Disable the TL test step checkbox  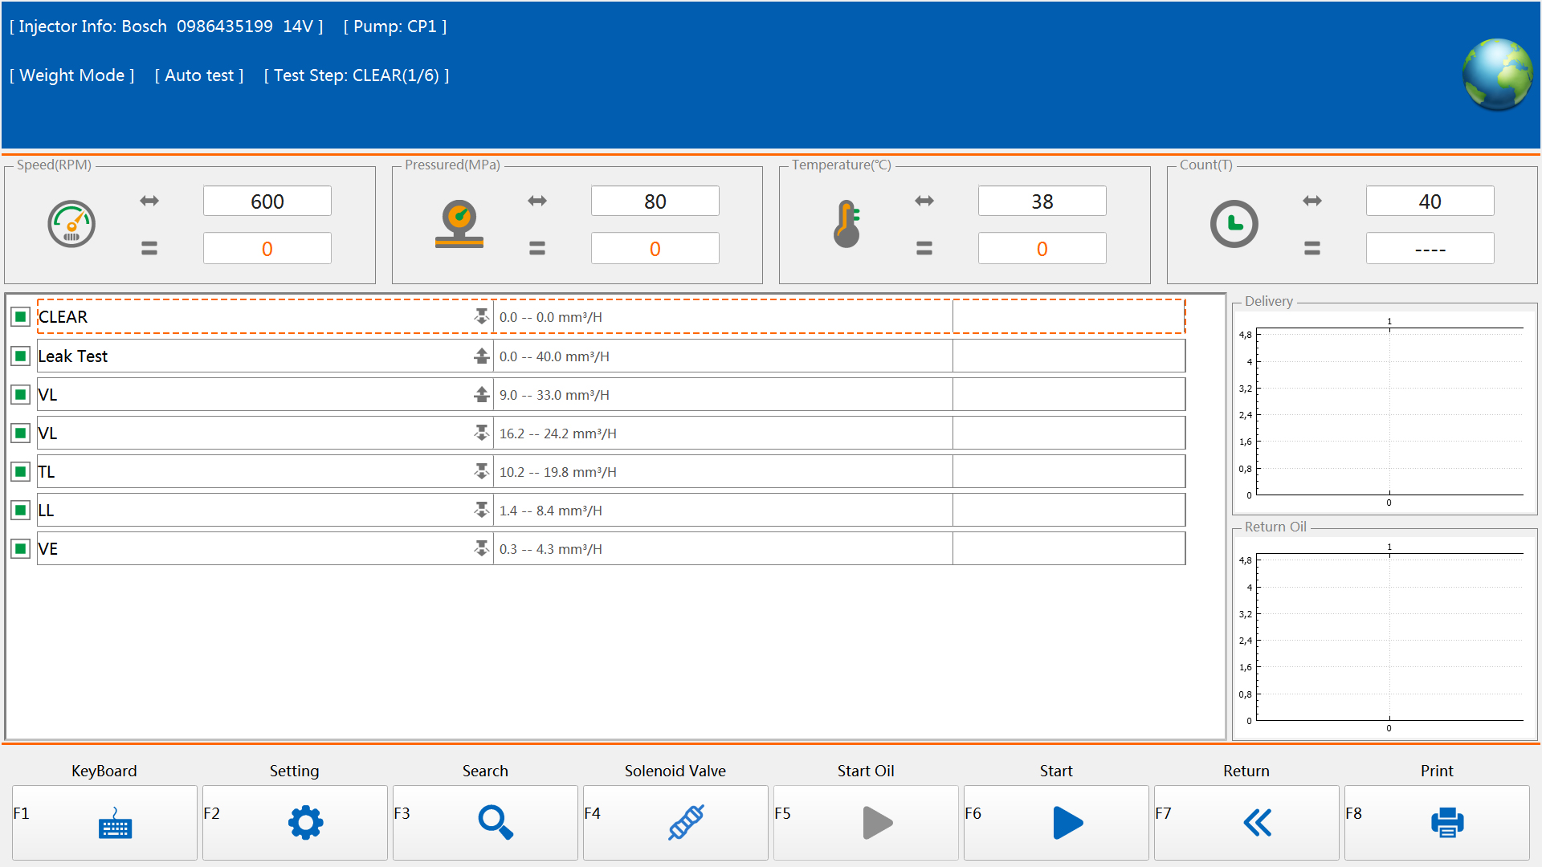21,472
